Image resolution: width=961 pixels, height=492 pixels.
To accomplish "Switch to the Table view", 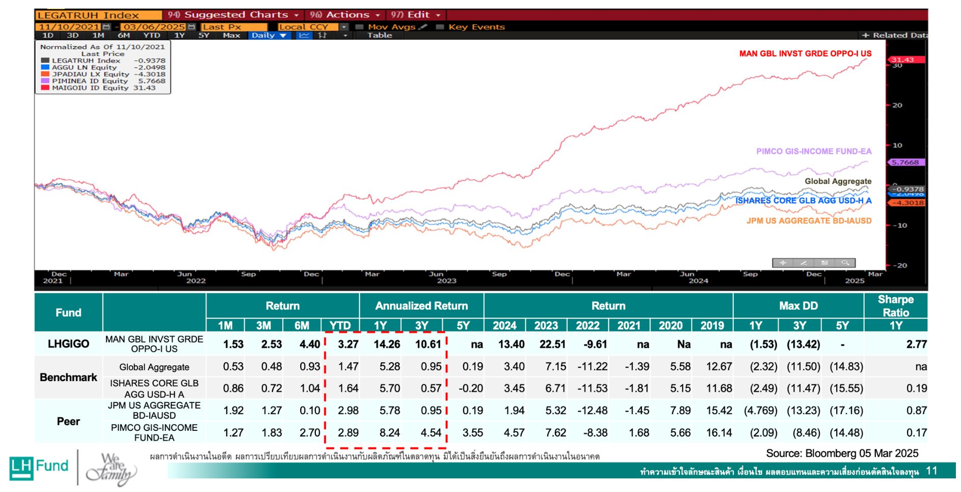I will pos(380,35).
